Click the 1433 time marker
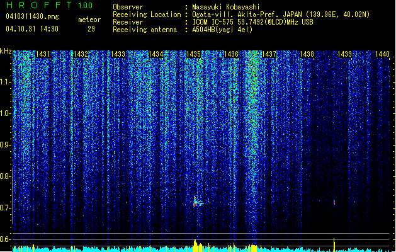Viewport: 396px width, 252px height. coord(118,54)
